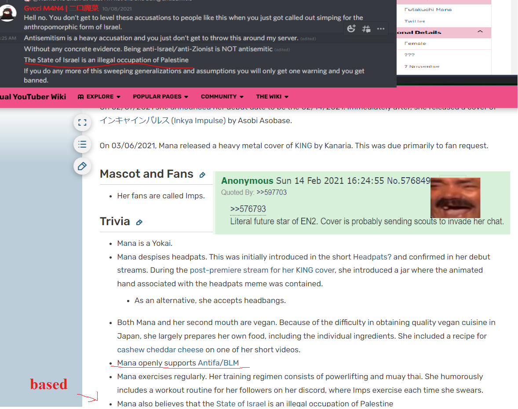Click 'Mana is a Yokai.' text
Image resolution: width=518 pixels, height=409 pixels.
click(145, 244)
